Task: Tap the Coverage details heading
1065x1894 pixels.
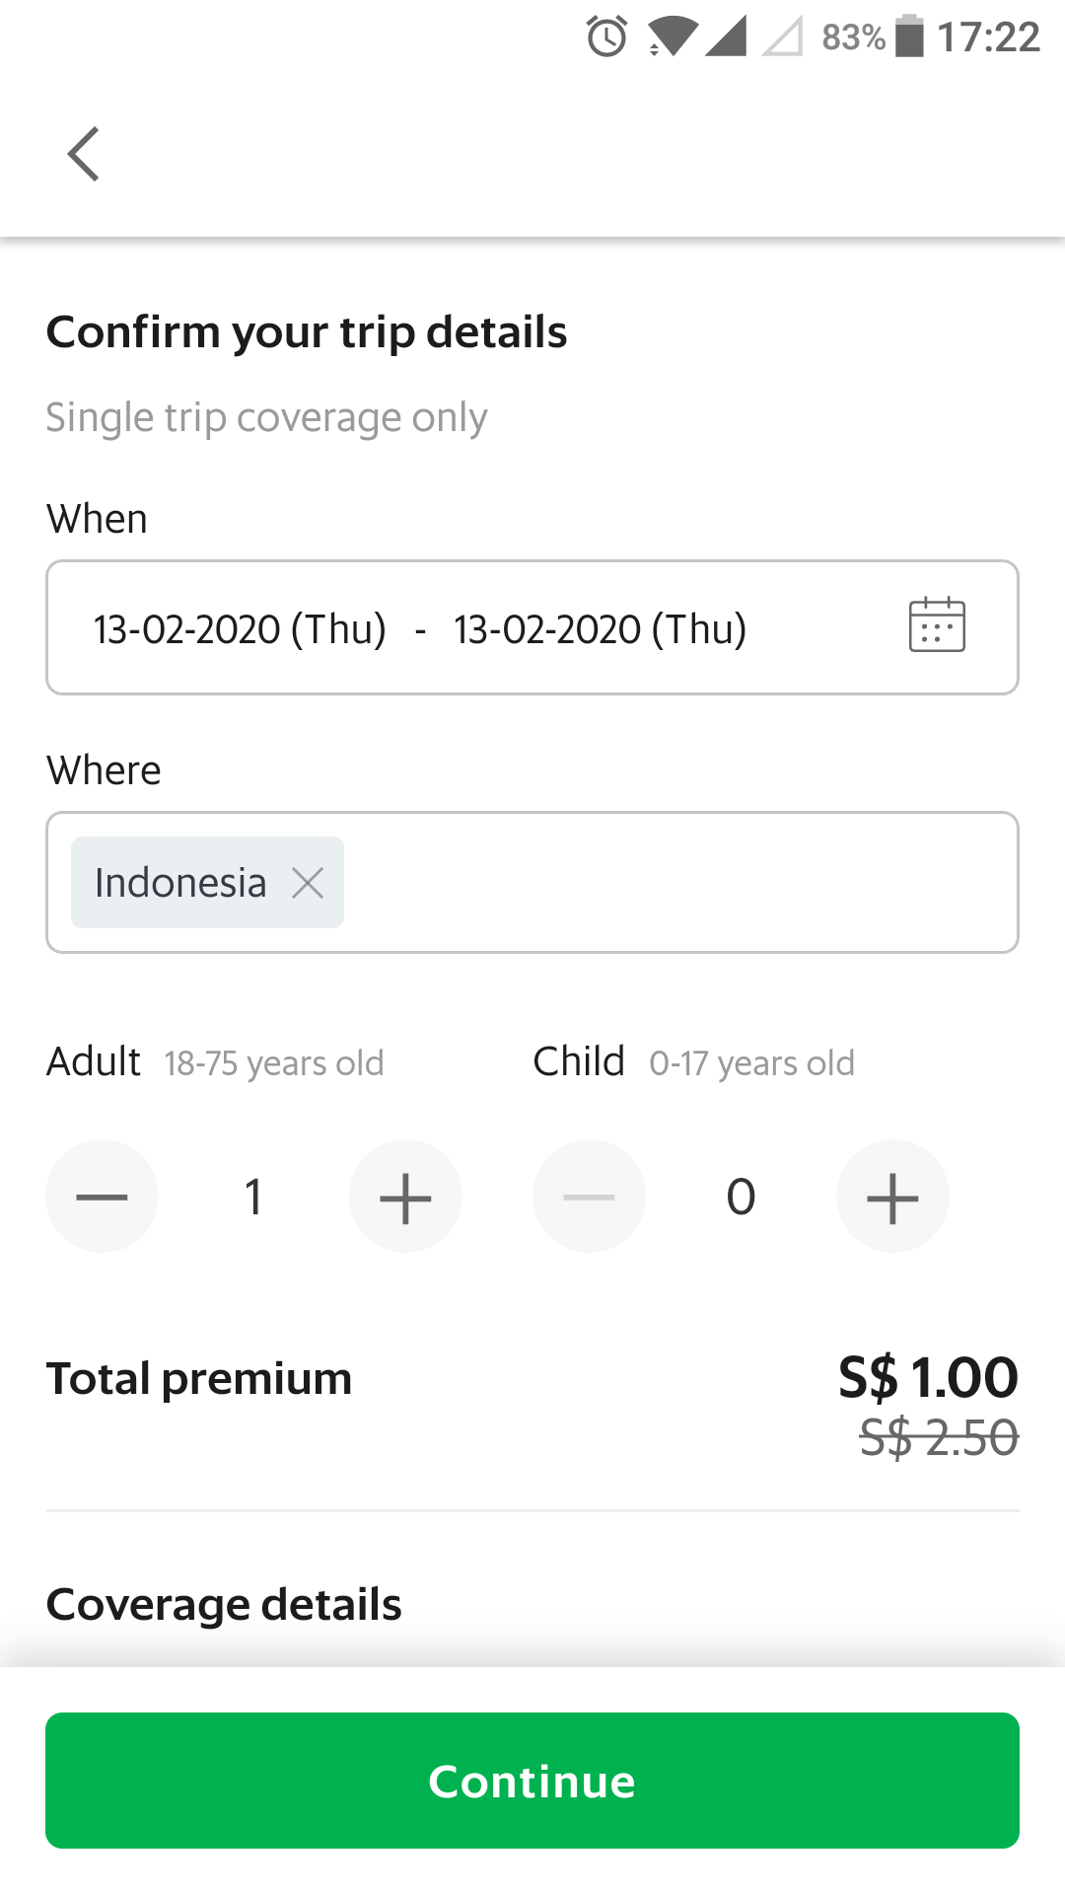Action: 224,1605
